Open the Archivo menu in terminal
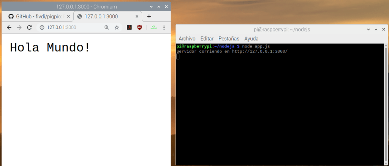The height and width of the screenshot is (166, 389). coord(187,38)
